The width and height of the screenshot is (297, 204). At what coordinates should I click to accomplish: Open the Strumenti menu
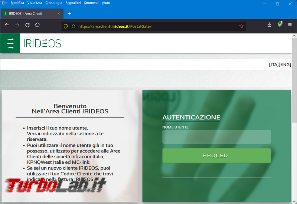click(x=91, y=3)
